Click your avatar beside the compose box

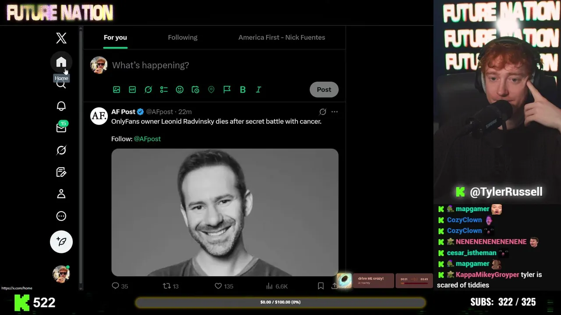(x=99, y=65)
